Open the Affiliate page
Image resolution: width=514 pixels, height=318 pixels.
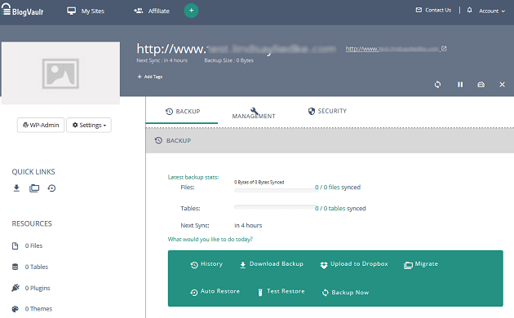(152, 11)
